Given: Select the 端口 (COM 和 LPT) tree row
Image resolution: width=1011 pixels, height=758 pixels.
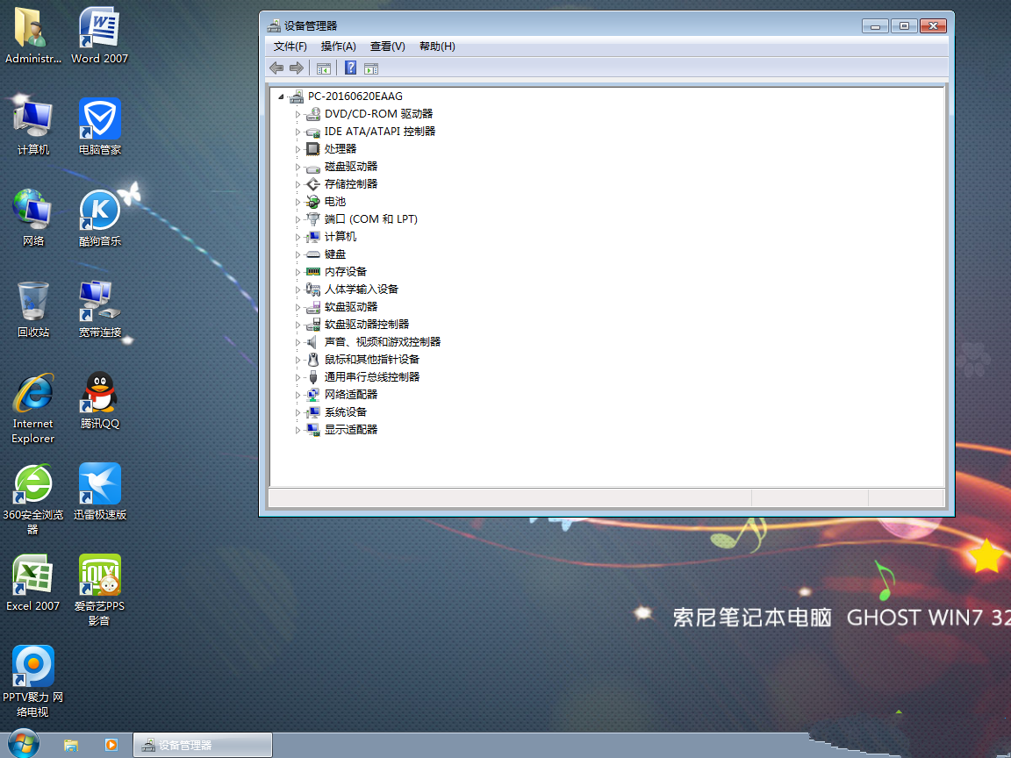Looking at the screenshot, I should (370, 219).
